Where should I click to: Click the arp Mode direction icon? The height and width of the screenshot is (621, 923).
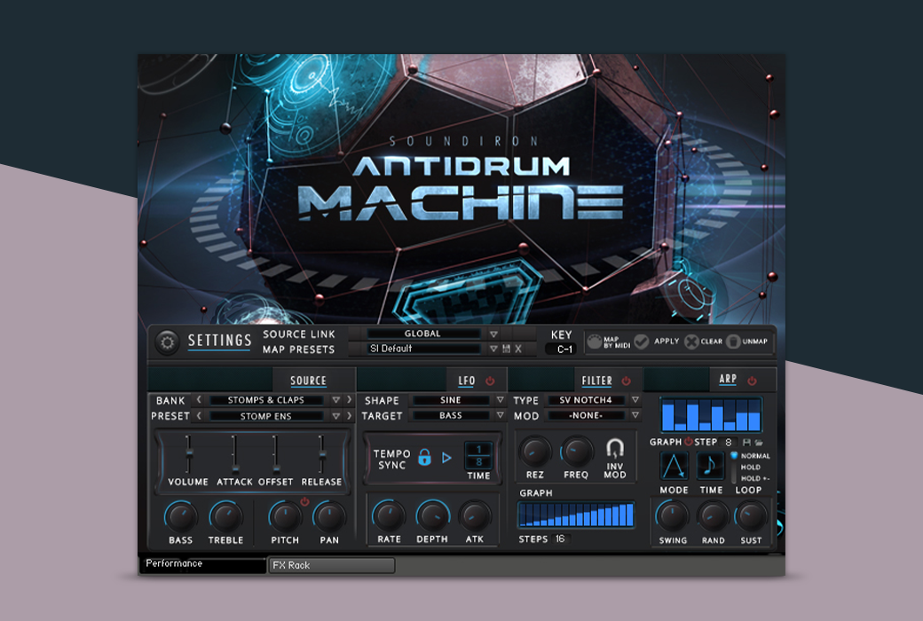pos(674,466)
